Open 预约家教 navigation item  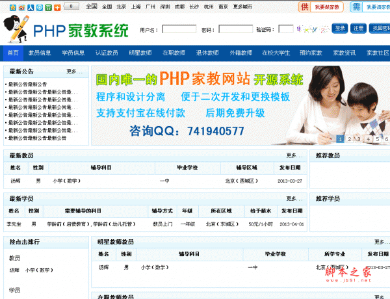[311, 53]
